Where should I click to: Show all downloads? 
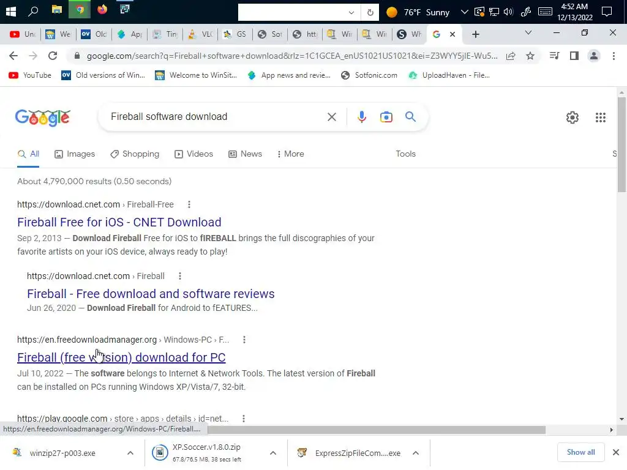point(580,452)
